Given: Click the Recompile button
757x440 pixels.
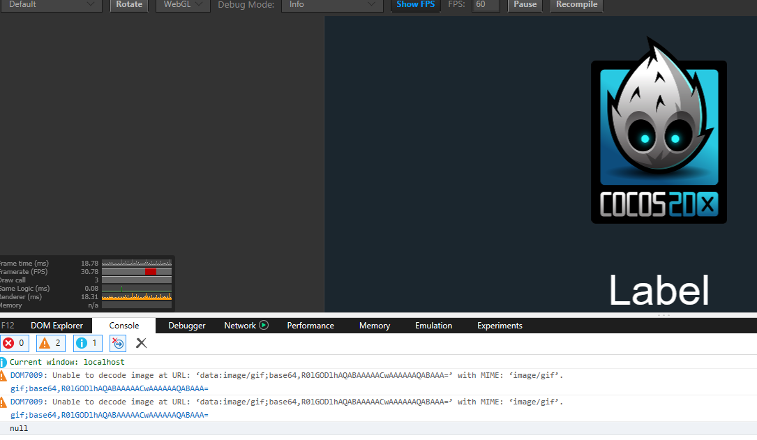Looking at the screenshot, I should (x=576, y=4).
